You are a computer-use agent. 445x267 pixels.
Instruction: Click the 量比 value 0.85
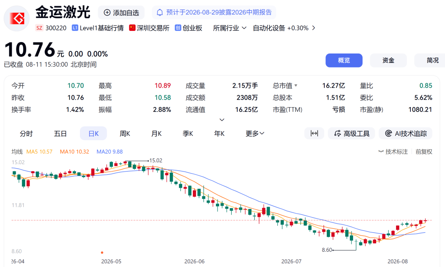click(x=426, y=86)
